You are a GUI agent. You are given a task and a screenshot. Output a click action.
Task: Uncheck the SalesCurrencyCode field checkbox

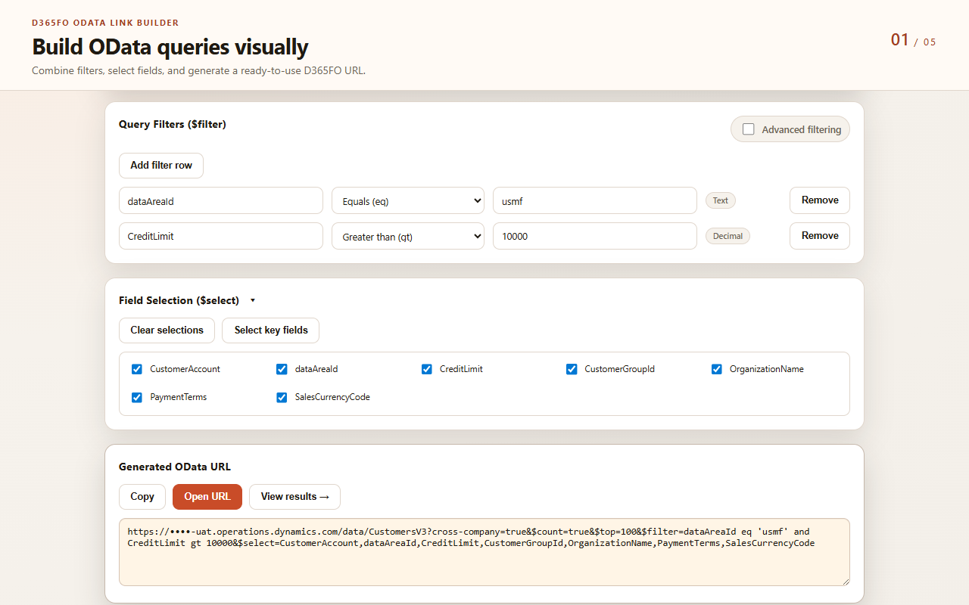coord(282,397)
